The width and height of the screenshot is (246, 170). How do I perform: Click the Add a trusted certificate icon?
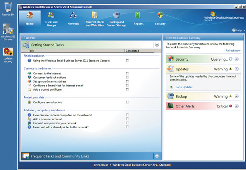coord(29,89)
